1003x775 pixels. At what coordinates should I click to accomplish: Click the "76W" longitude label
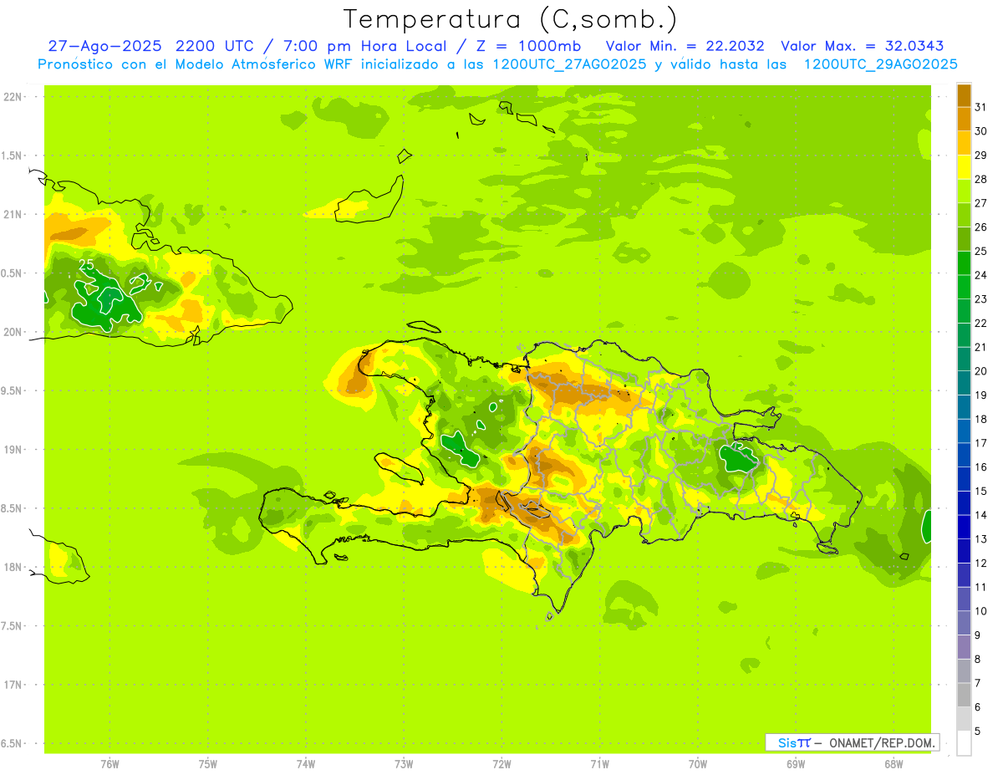pos(109,763)
